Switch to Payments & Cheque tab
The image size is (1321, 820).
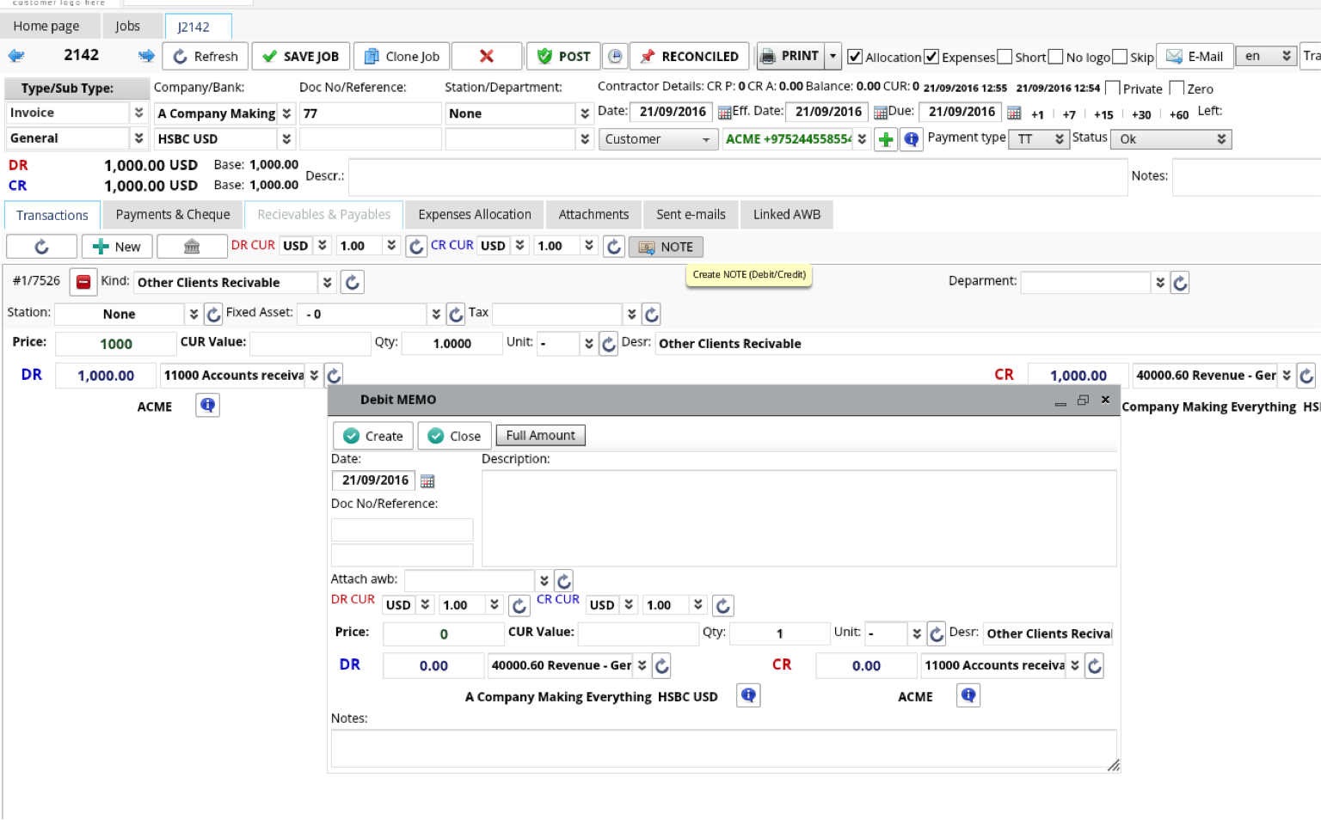[173, 215]
